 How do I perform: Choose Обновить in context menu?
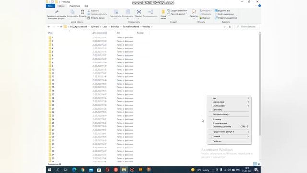[x=229, y=110]
